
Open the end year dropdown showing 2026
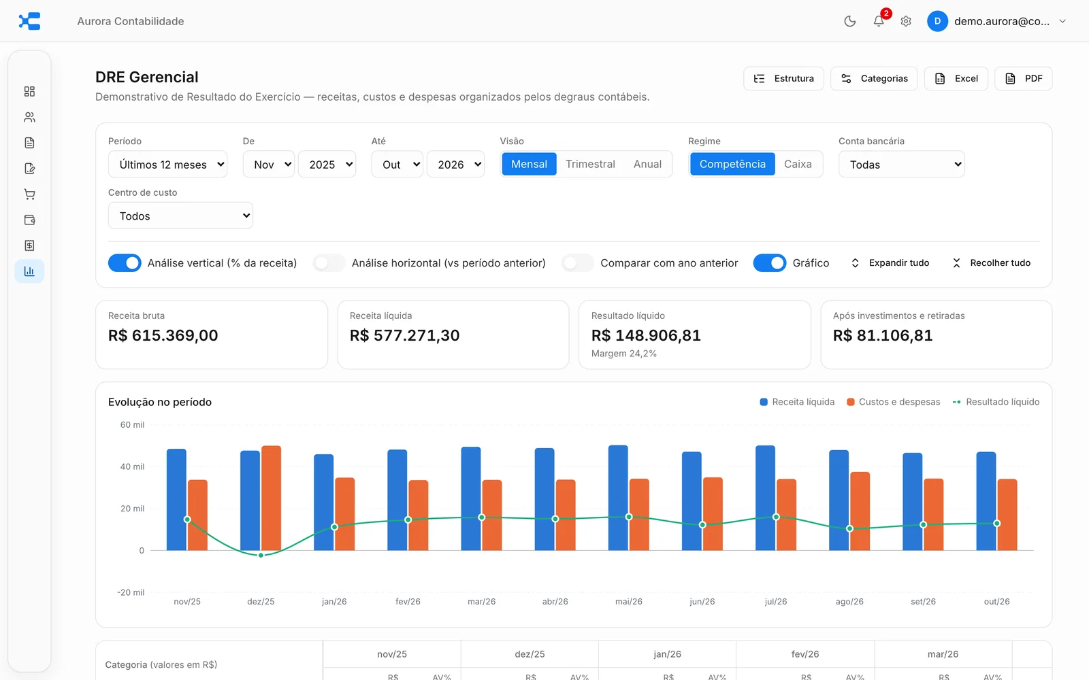point(455,165)
